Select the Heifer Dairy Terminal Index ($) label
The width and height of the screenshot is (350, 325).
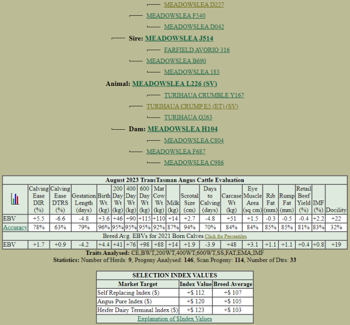(x=138, y=310)
